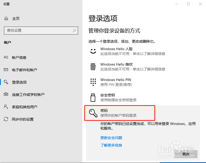
Task: Click the fingerprint icon for Windows Hello 指纹
Action: click(93, 67)
